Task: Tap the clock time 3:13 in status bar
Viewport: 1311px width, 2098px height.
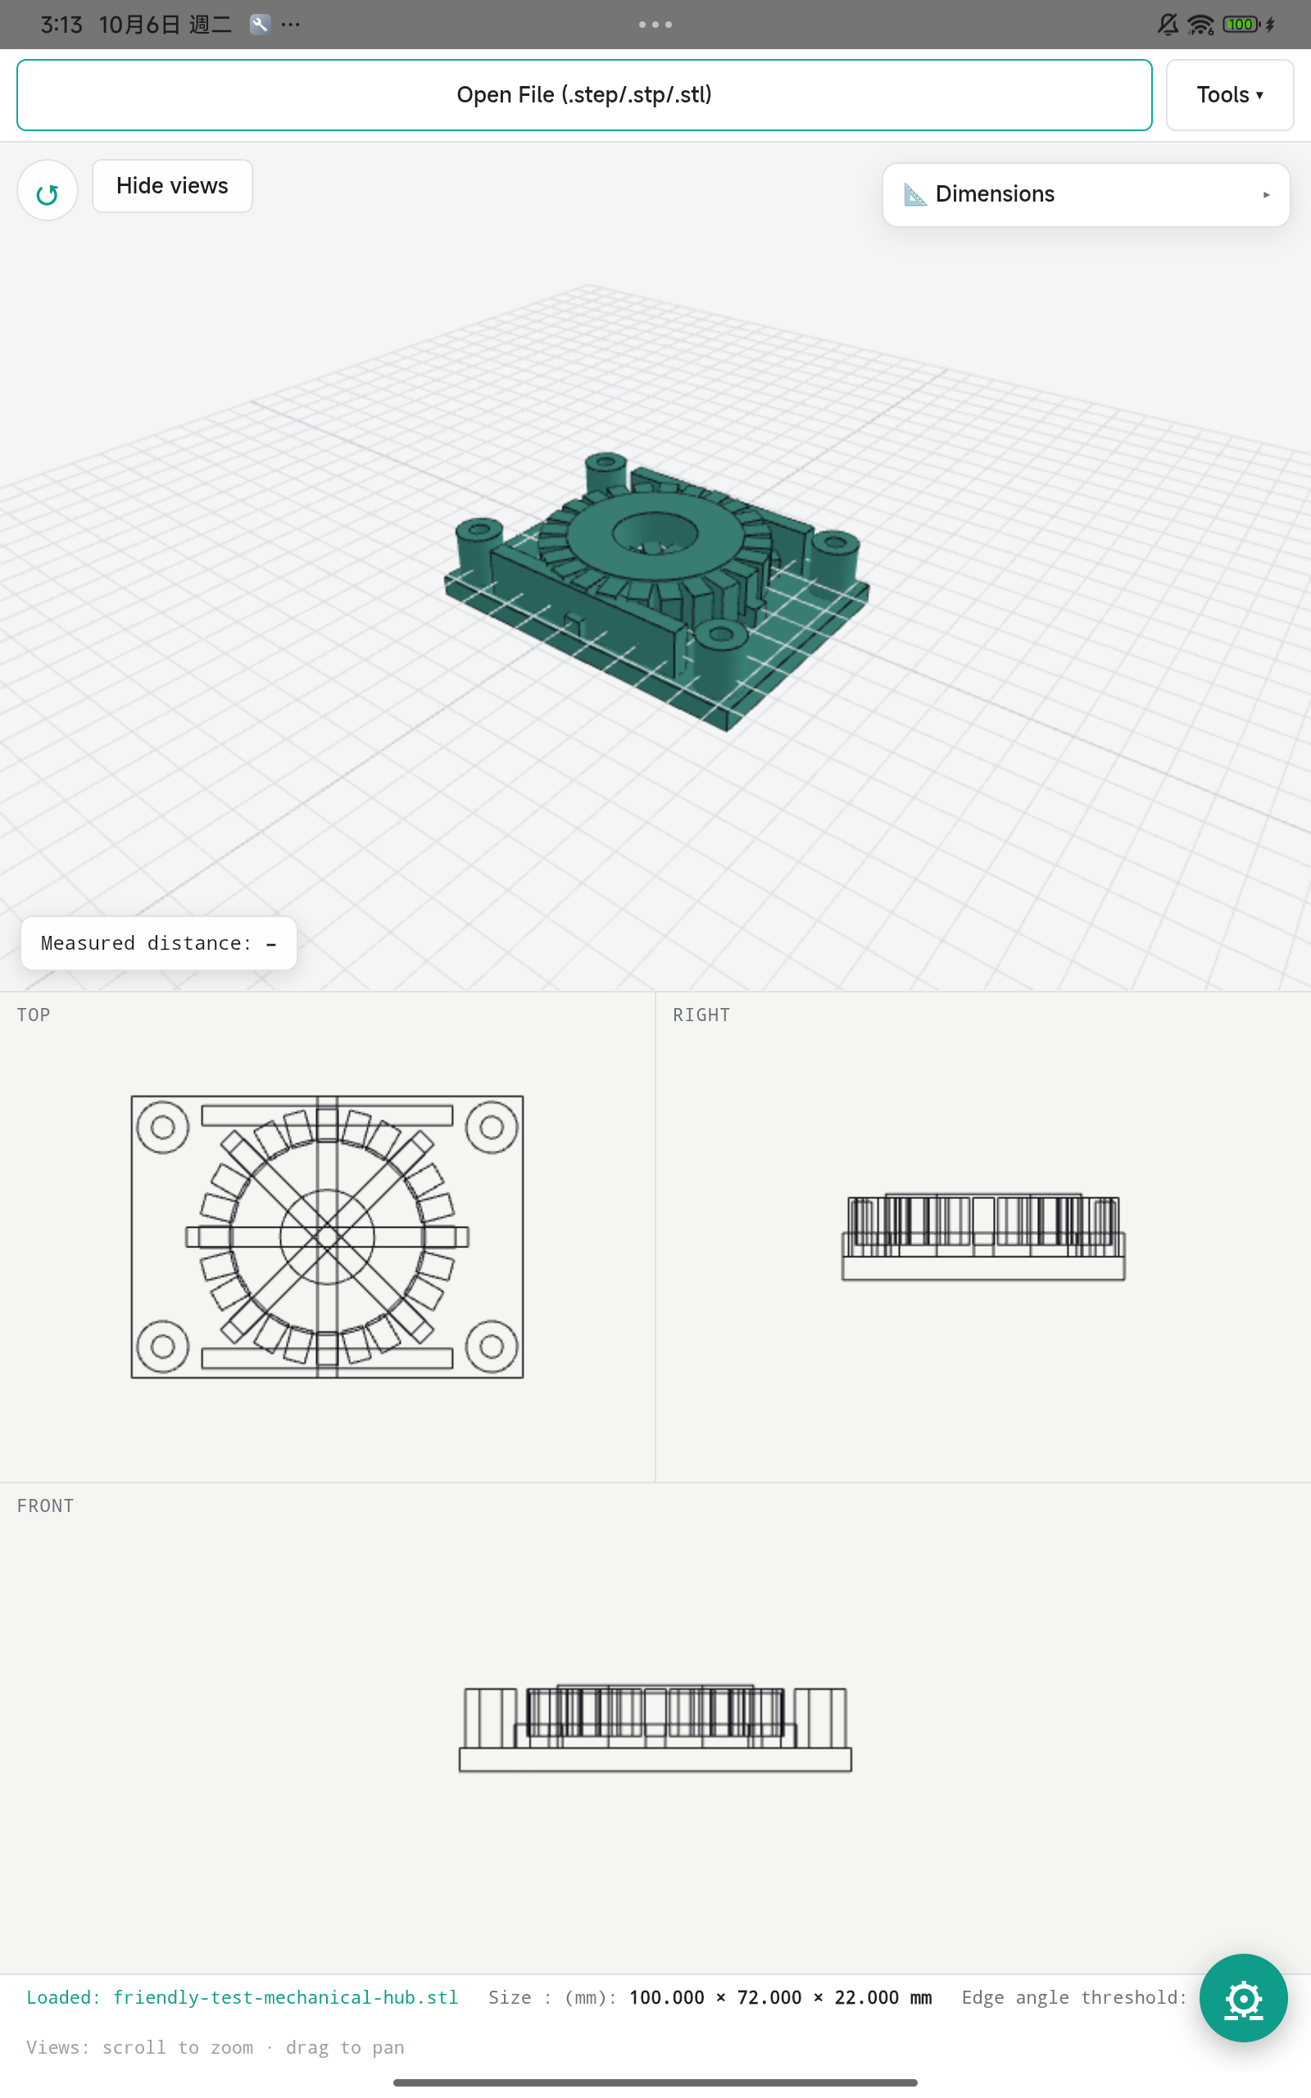Action: 61,25
